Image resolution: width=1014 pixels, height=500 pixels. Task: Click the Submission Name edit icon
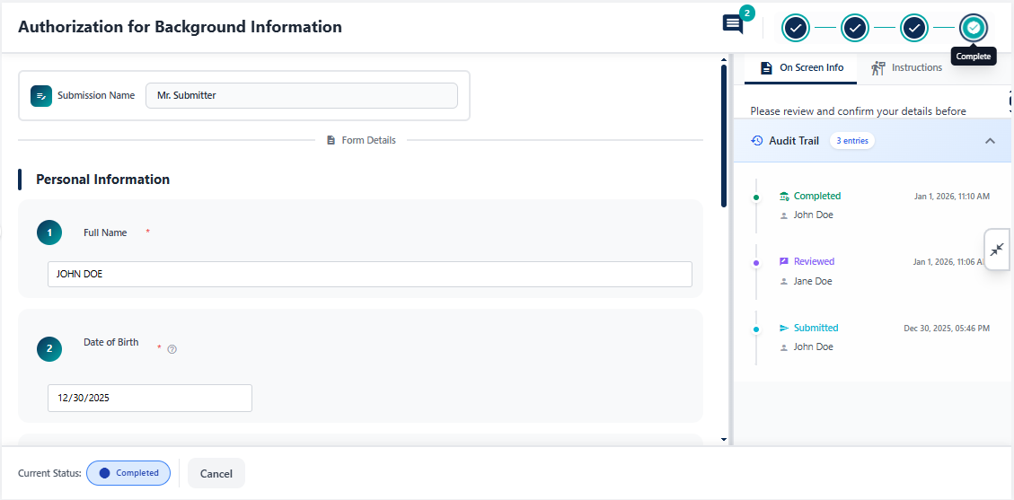click(x=41, y=96)
